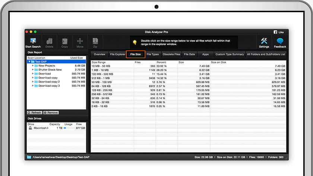The image size is (313, 176).
Task: Click the Used Size column header
Action: pyautogui.click(x=76, y=58)
